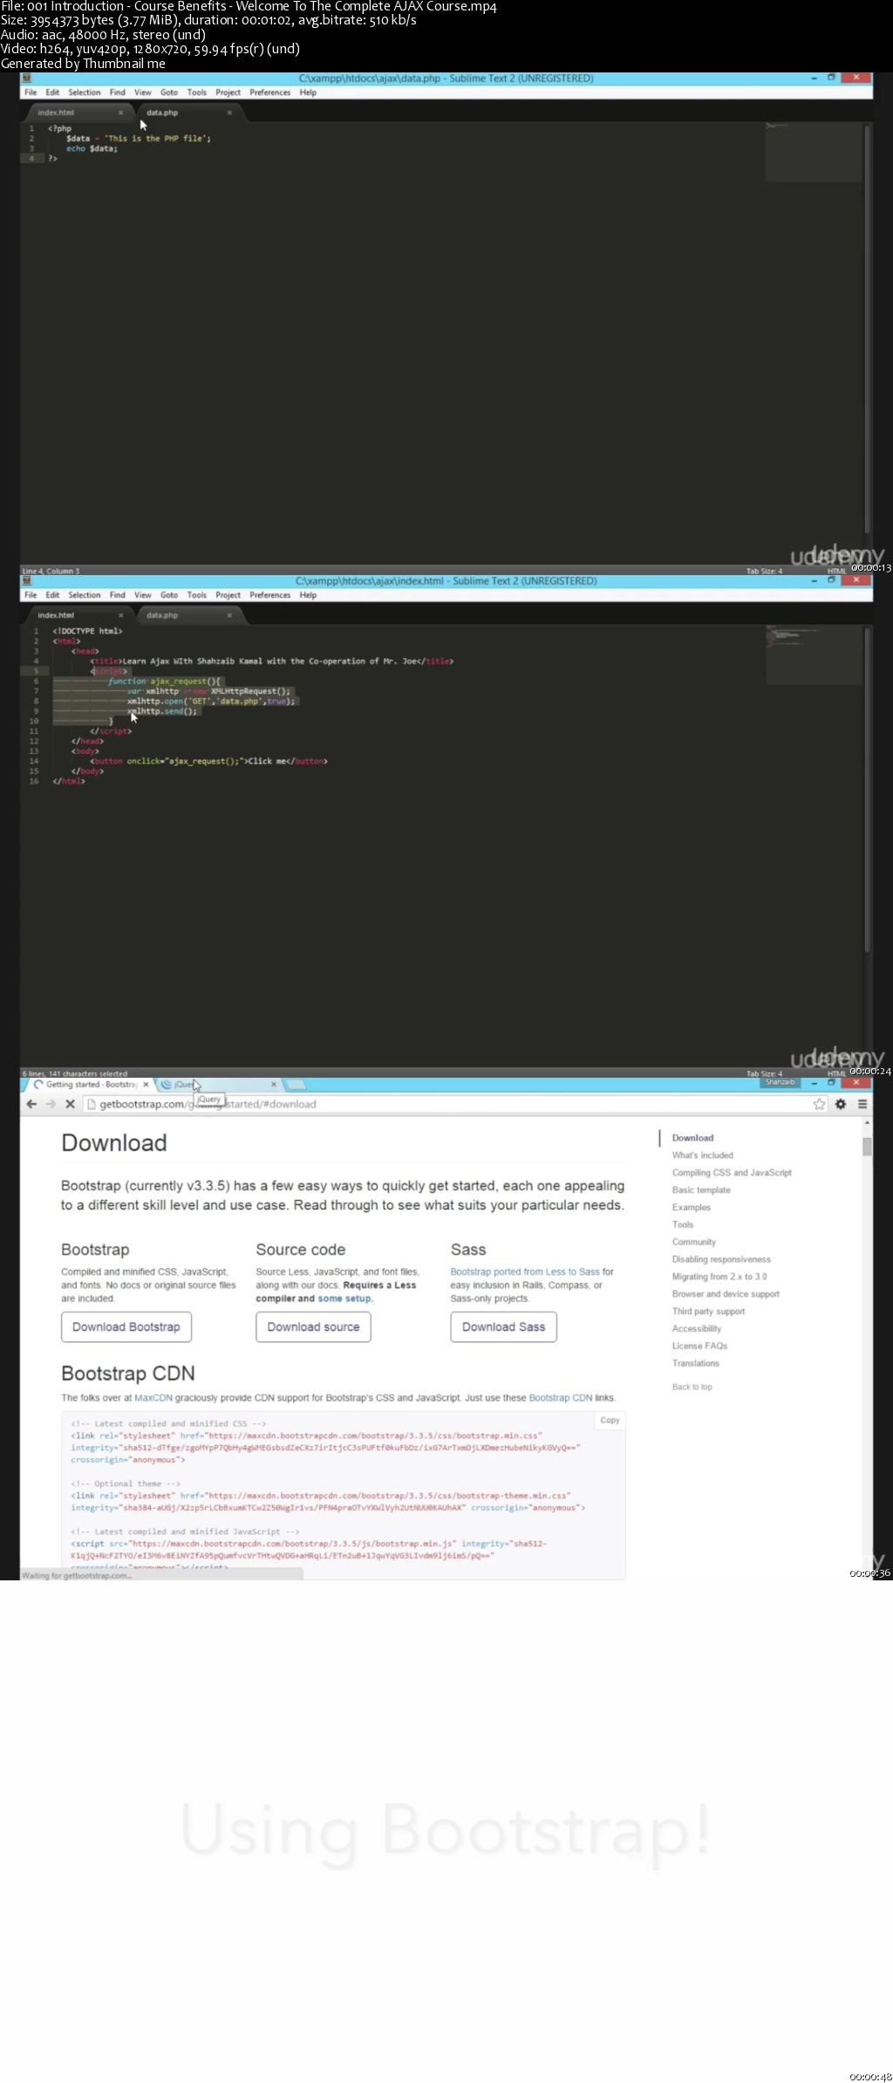Click the browser page vertical scrollbar thumb
Image resolution: width=893 pixels, height=2083 pixels.
point(867,1147)
